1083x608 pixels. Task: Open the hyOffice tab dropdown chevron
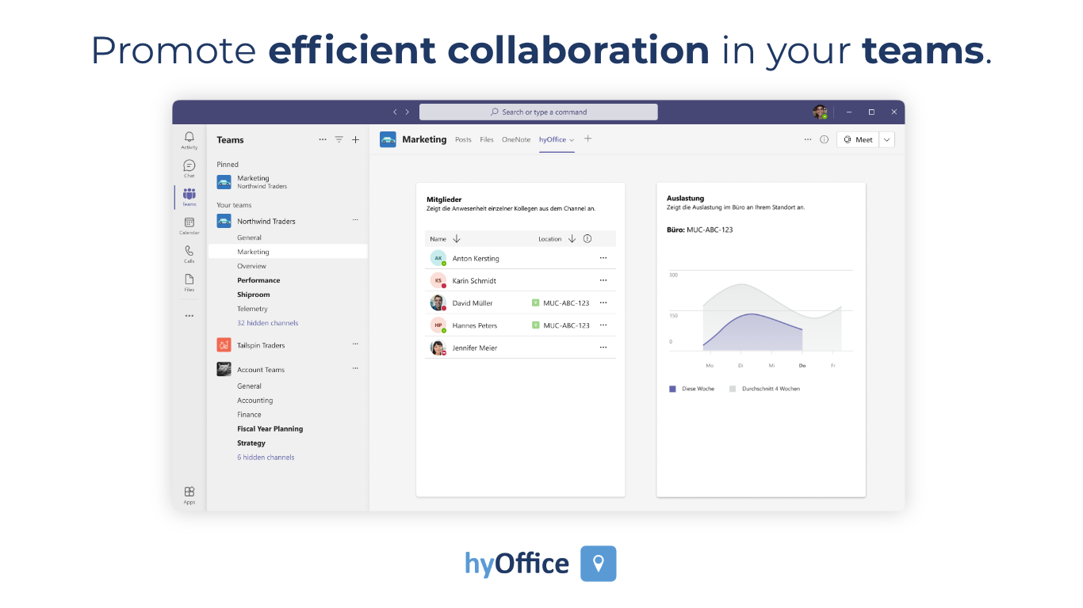(x=572, y=140)
